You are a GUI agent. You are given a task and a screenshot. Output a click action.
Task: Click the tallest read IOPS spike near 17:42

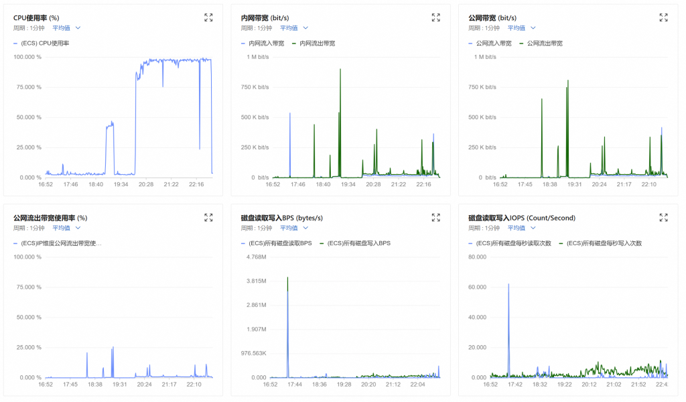(508, 285)
